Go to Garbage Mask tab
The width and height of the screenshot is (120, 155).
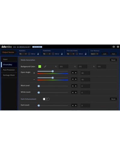[9, 75]
